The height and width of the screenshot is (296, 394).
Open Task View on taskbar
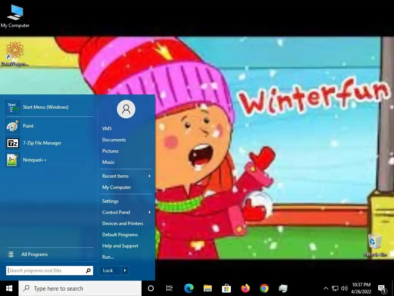click(x=169, y=288)
